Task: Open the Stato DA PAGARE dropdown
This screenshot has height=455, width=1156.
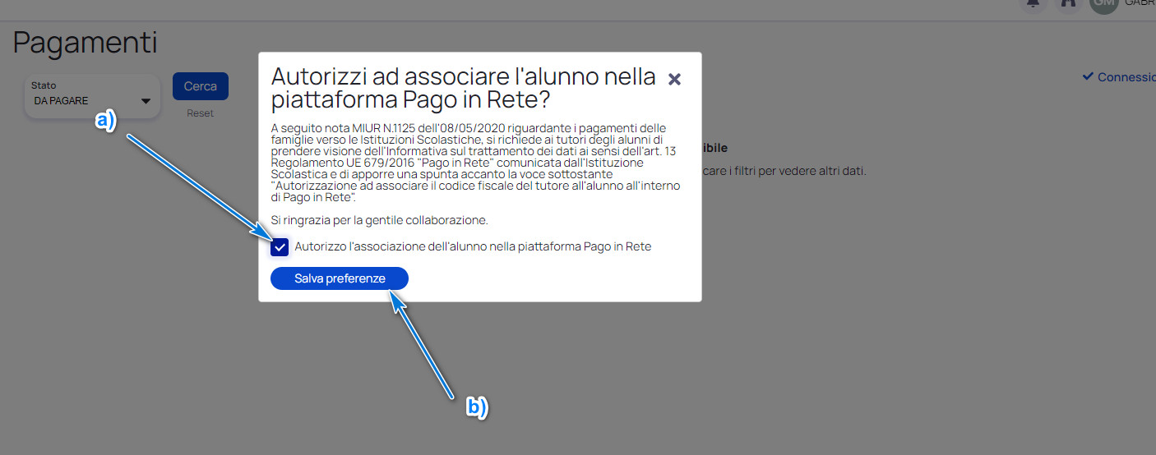Action: [x=92, y=96]
